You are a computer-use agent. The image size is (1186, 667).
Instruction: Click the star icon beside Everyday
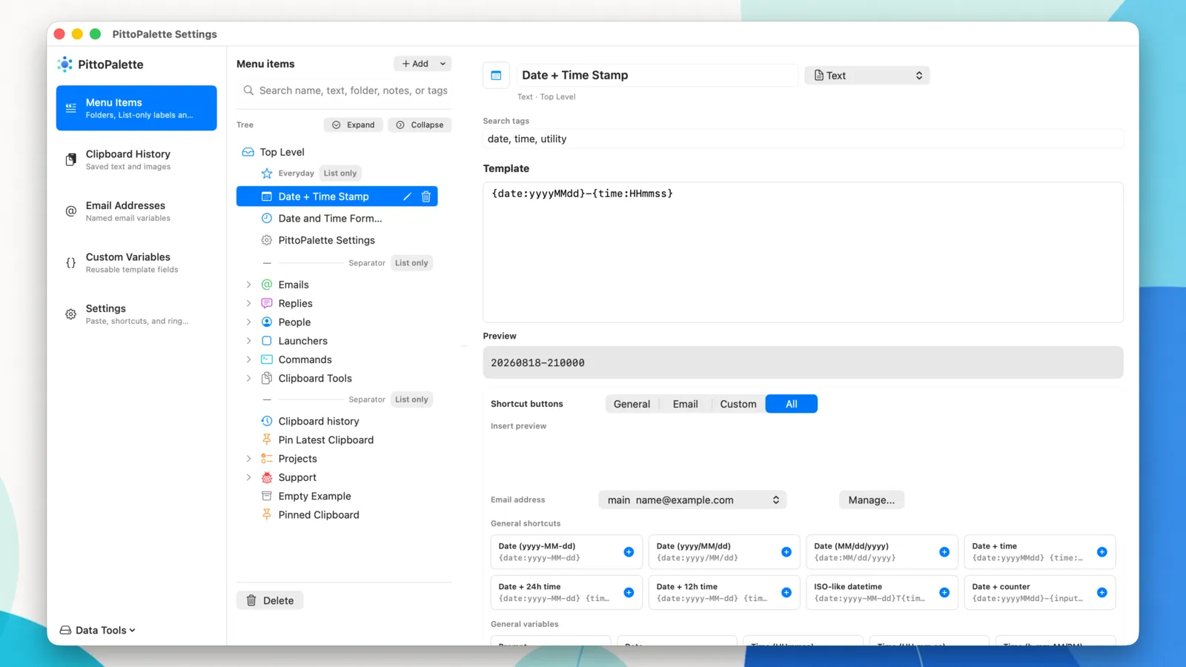[267, 173]
